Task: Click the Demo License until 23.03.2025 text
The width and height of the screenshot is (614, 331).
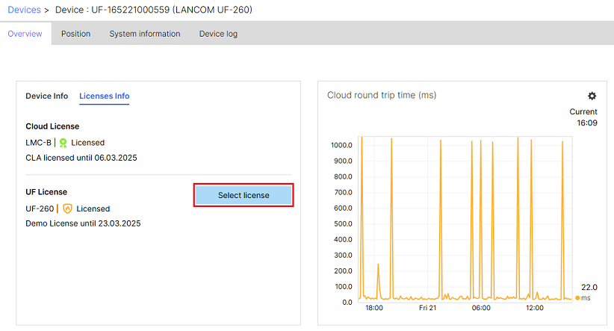Action: 83,223
